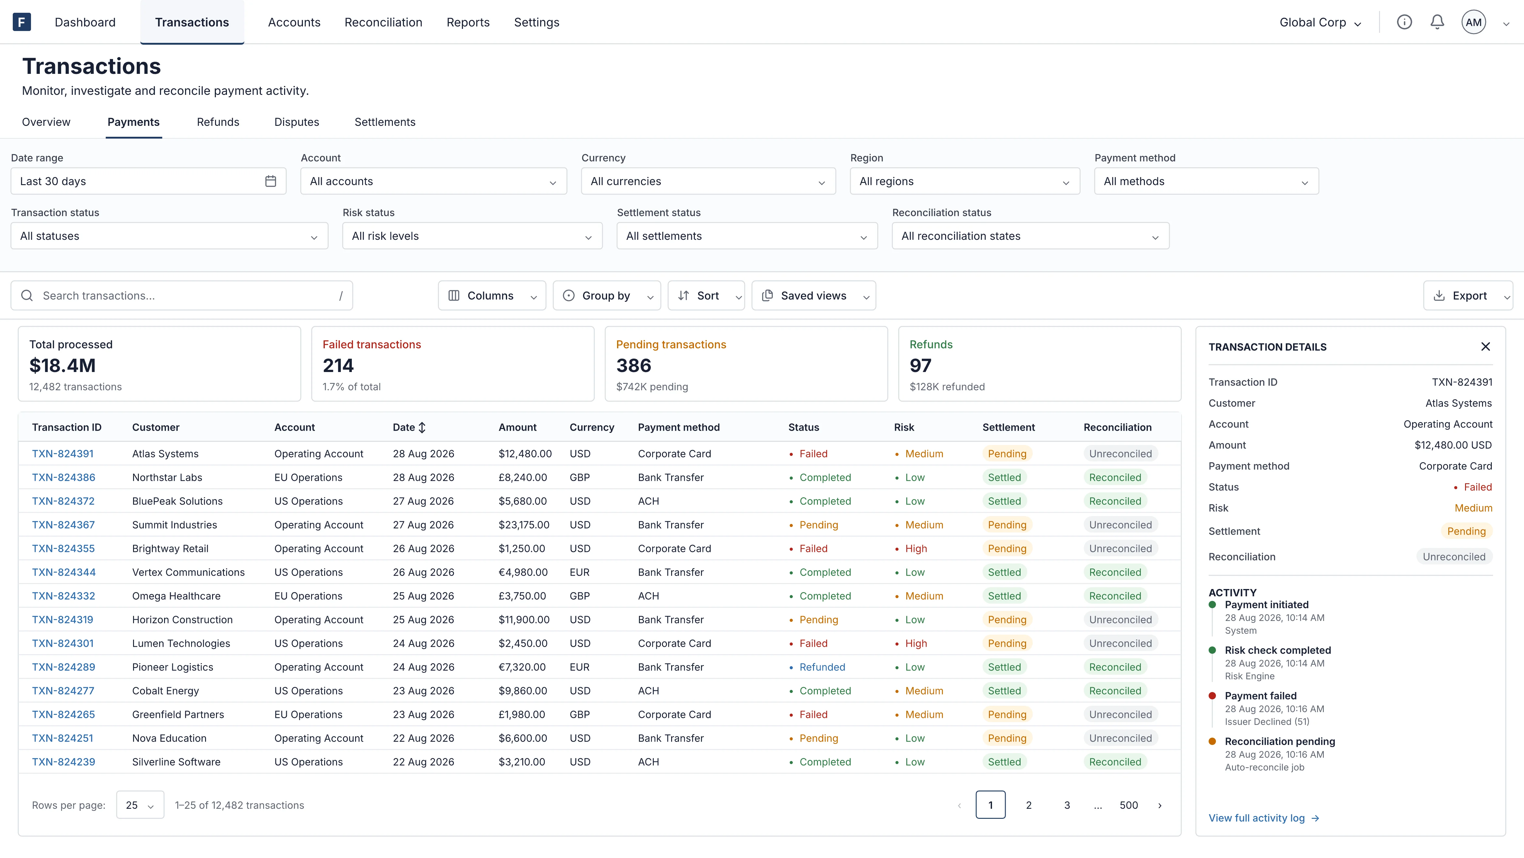Click the previous page arrow
The height and width of the screenshot is (858, 1524).
[x=959, y=805]
